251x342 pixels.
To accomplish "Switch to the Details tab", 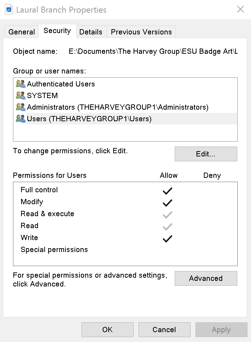I will (x=91, y=32).
